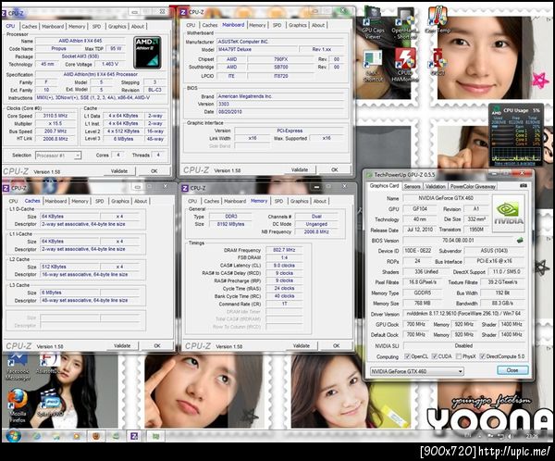
Task: Switch to CPU-Z purple taskbar button
Action: (134, 436)
